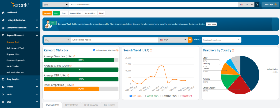Screen dimensions: 280x108
Task: Expand the Listing Optimization menu
Action: tap(37, 20)
